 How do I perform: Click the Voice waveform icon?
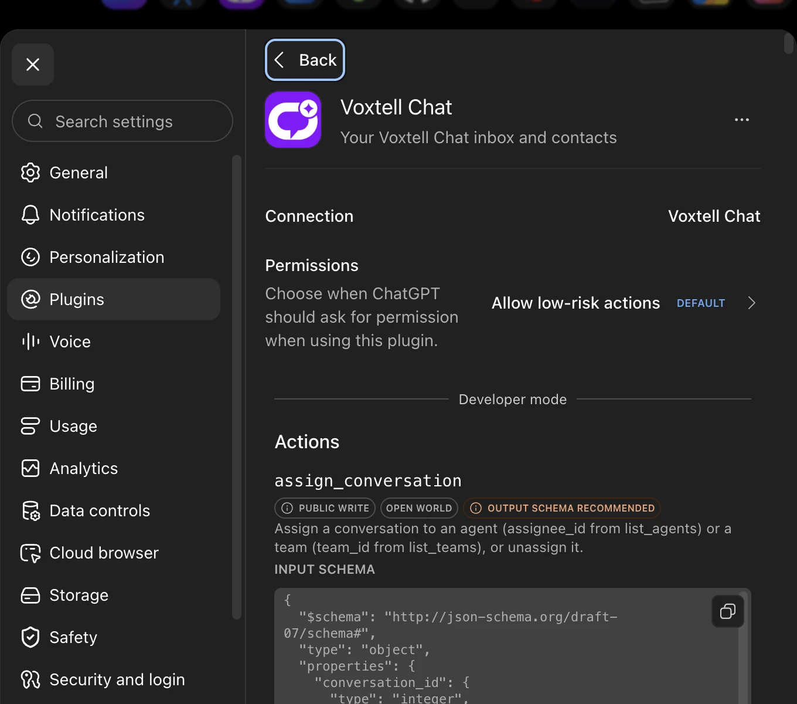point(30,341)
